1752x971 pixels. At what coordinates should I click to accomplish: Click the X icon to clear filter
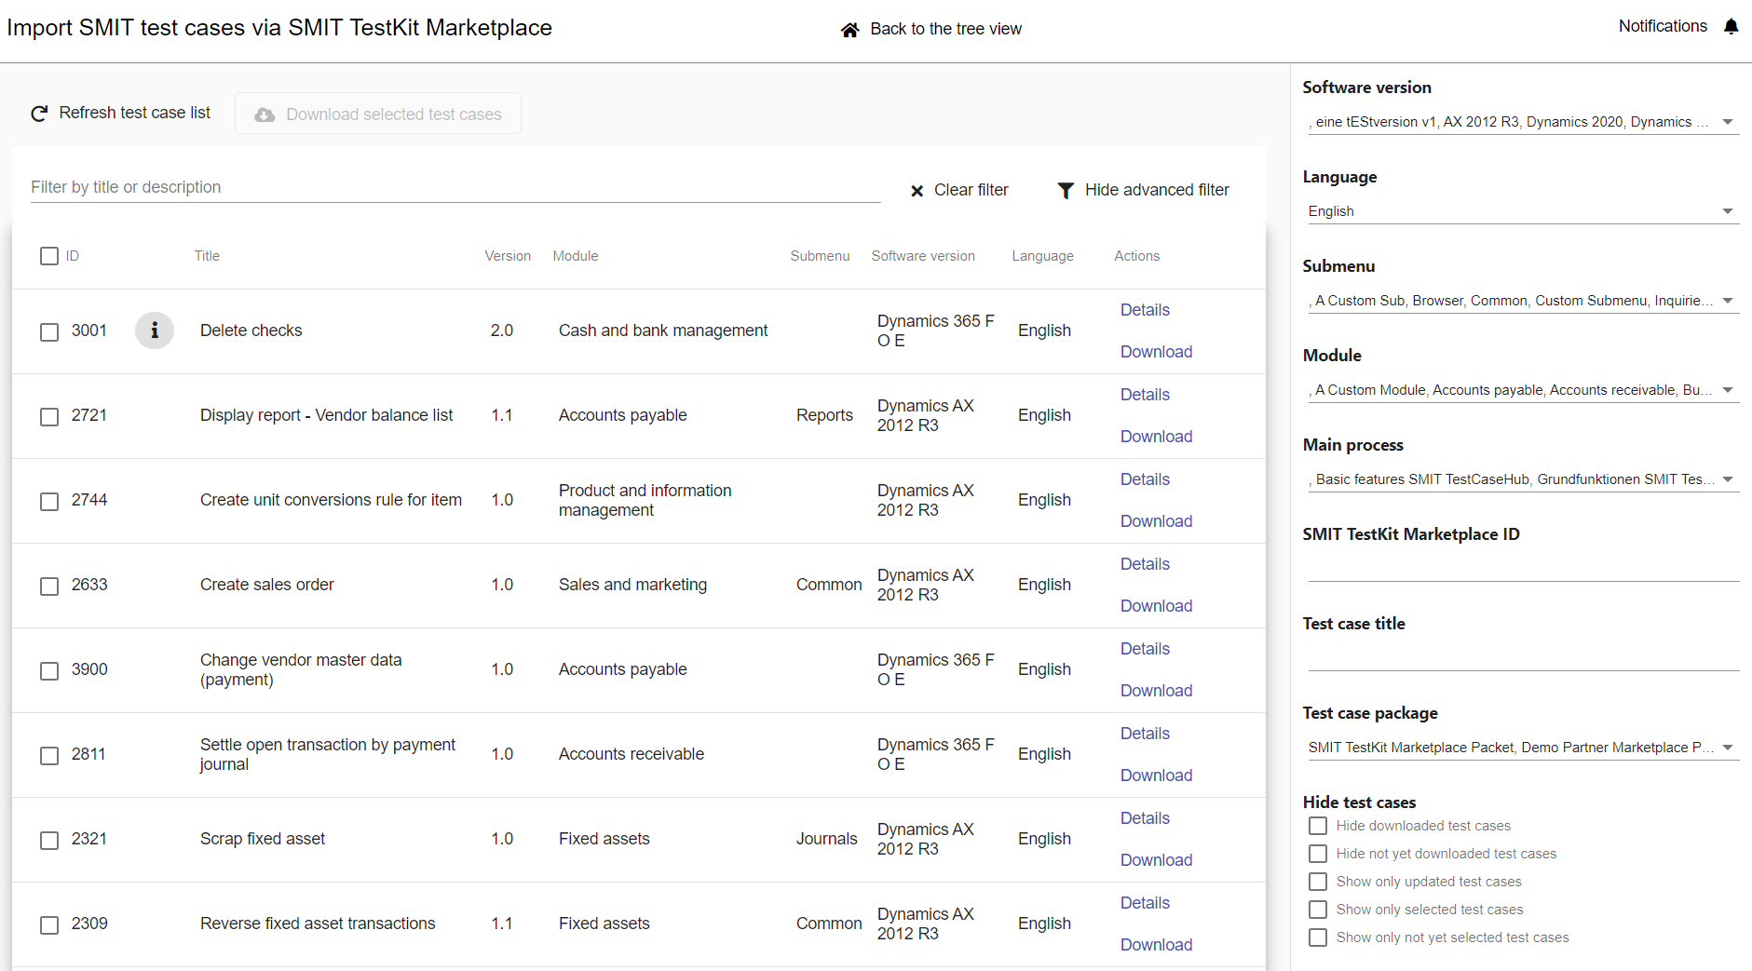917,191
